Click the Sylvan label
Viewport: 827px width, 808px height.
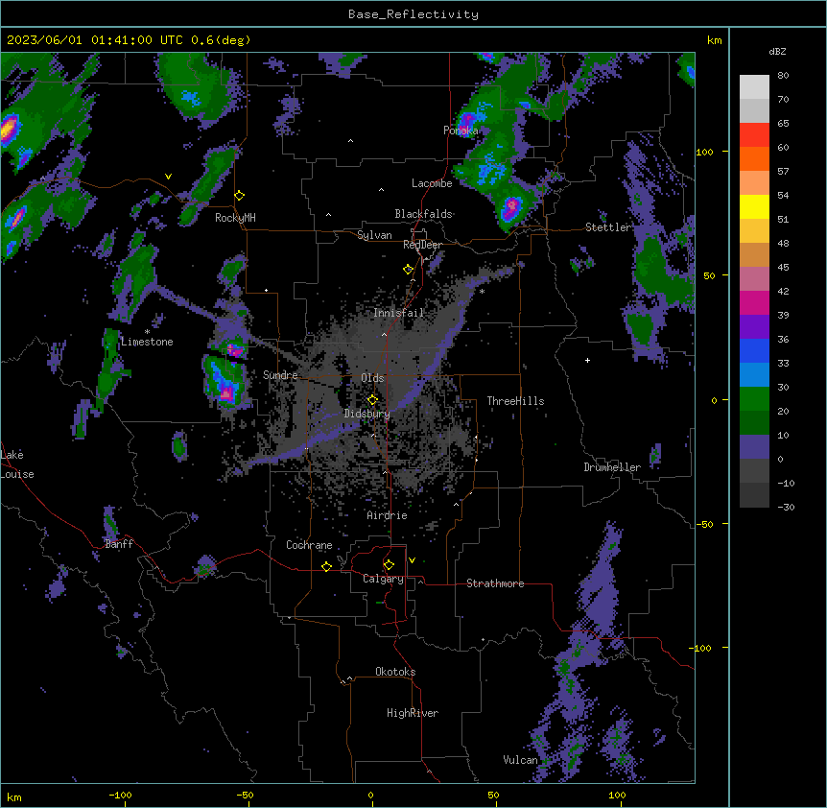click(x=374, y=235)
